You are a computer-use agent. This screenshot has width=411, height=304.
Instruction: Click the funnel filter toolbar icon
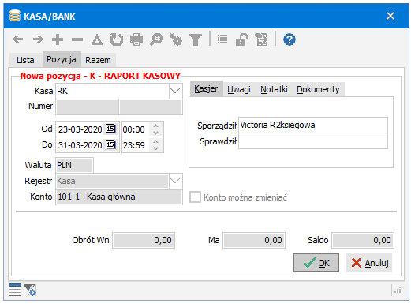[196, 39]
